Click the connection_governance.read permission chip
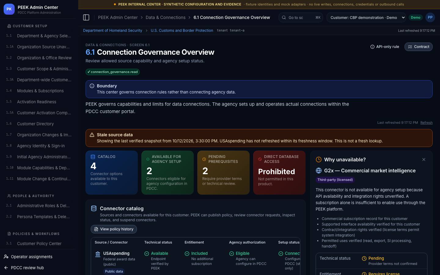 pos(112,72)
